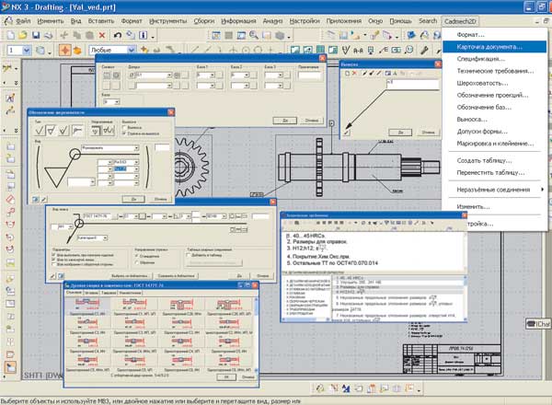Click the red X Delete icon
The image size is (552, 405).
point(102,35)
